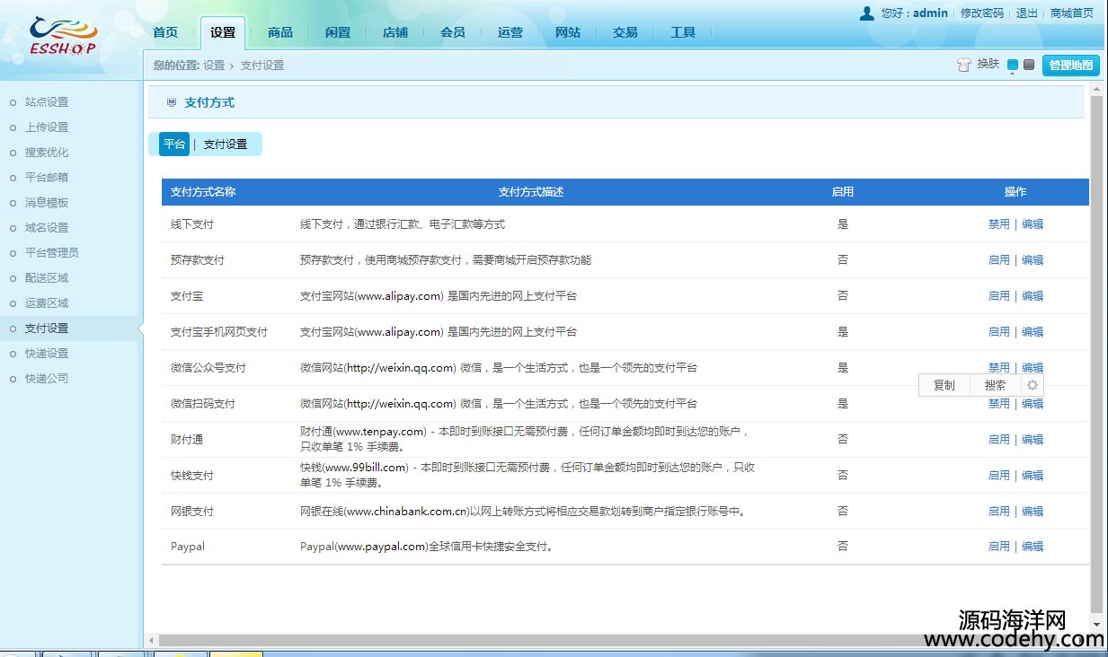Edit 支付宝手机网页支付 row

pyautogui.click(x=1033, y=332)
